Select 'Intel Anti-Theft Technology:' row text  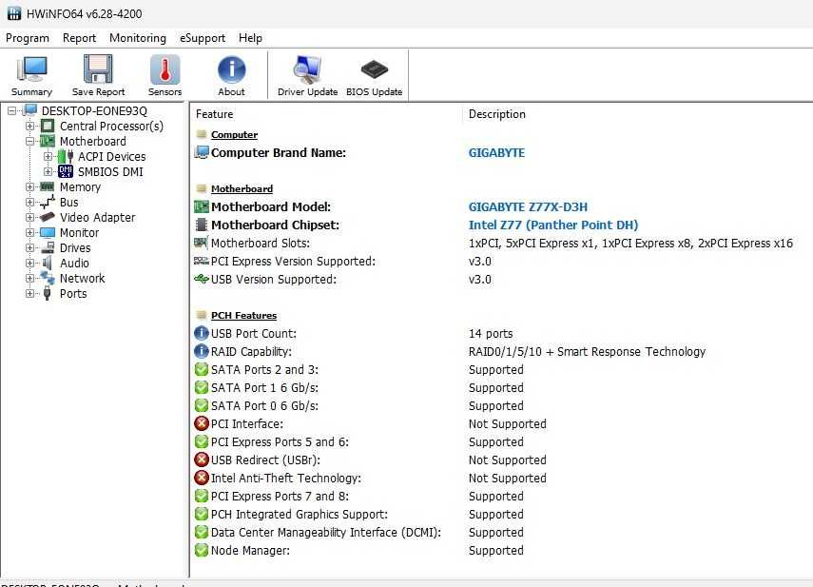(285, 479)
